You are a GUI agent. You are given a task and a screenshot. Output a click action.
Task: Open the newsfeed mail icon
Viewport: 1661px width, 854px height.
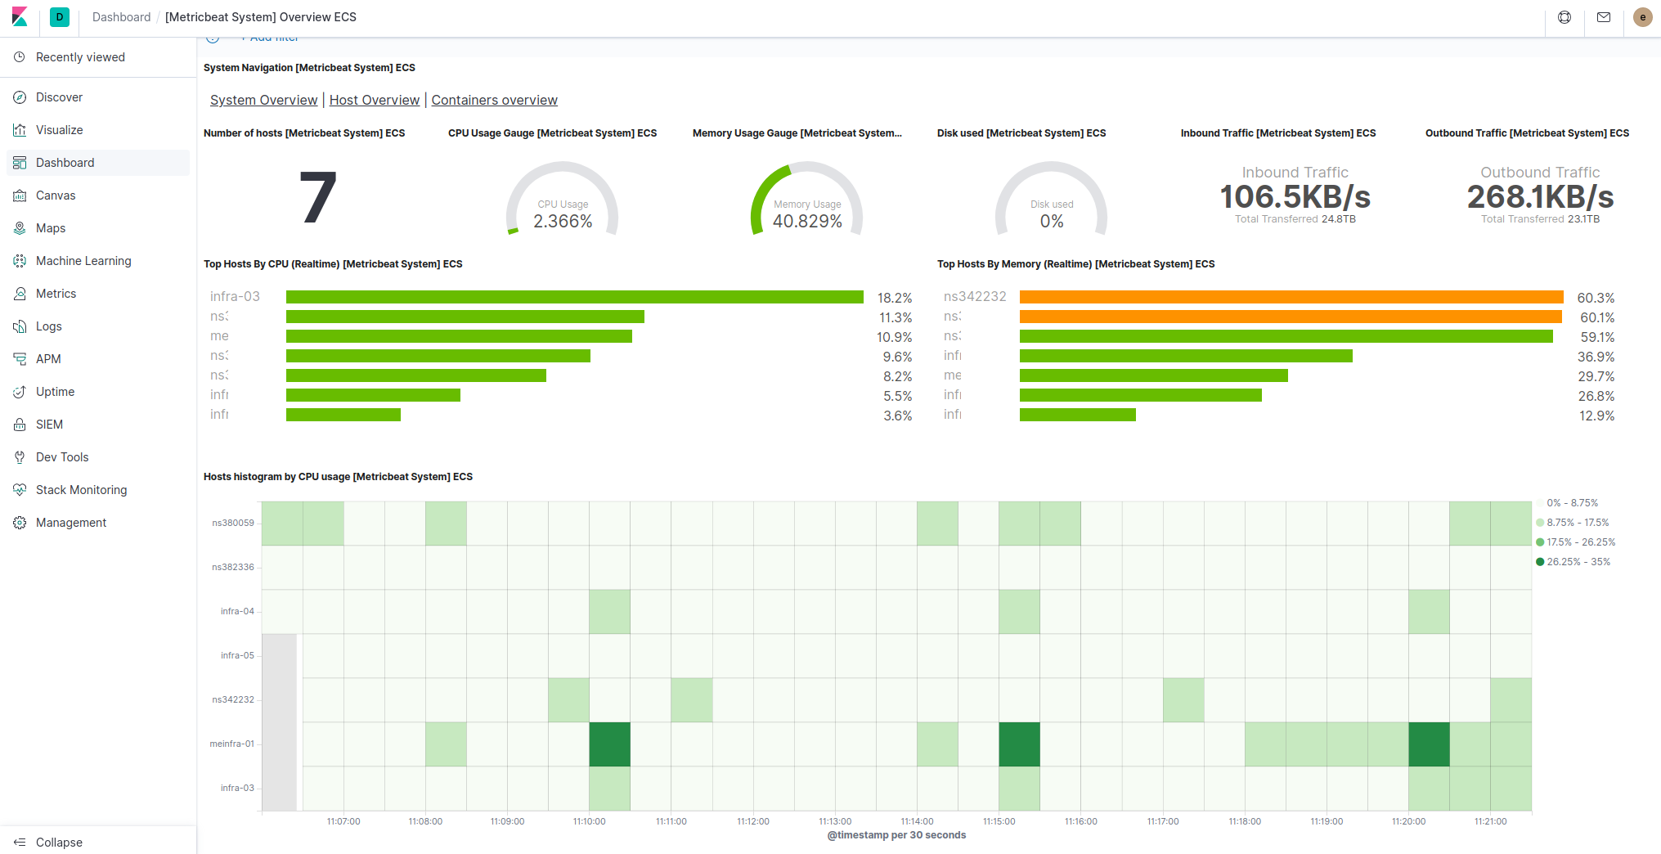[x=1604, y=17]
